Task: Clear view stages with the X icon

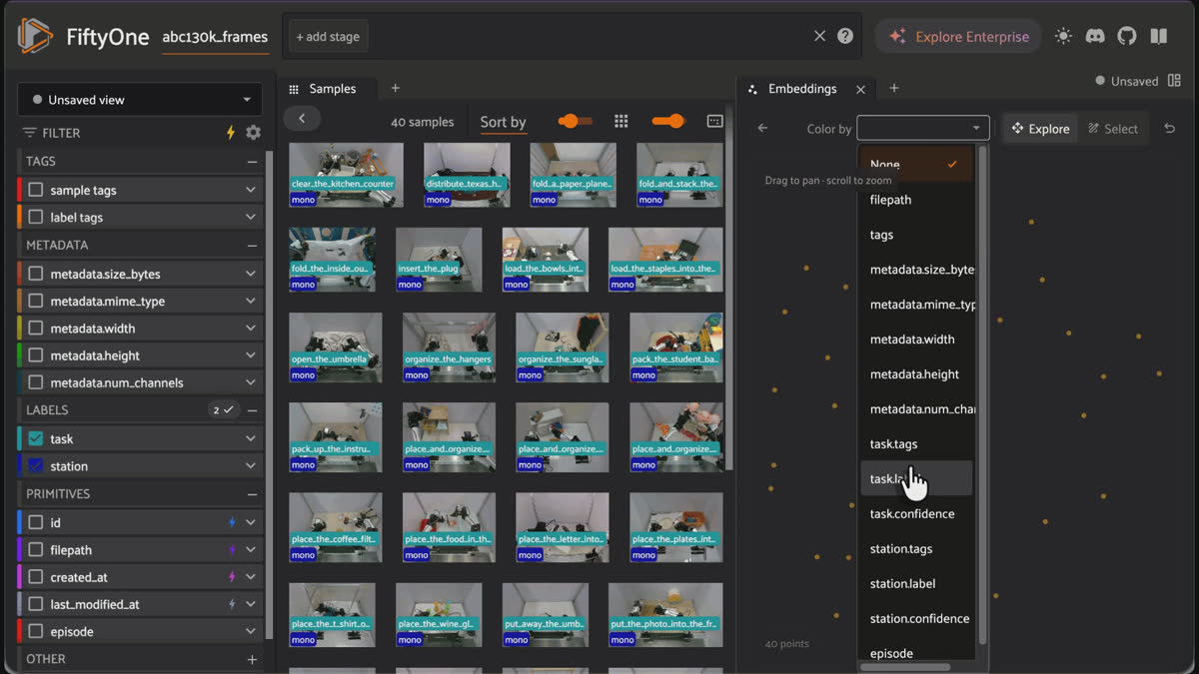Action: [819, 36]
